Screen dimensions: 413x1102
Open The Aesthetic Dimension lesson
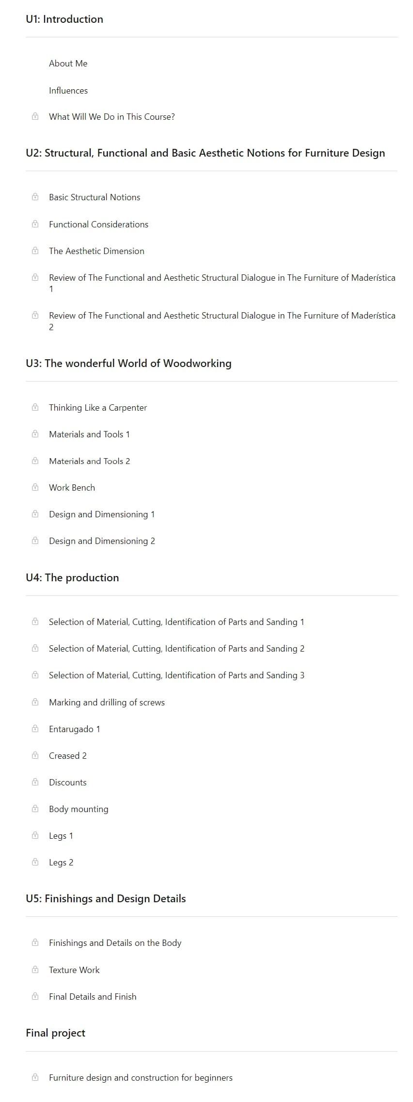(96, 251)
